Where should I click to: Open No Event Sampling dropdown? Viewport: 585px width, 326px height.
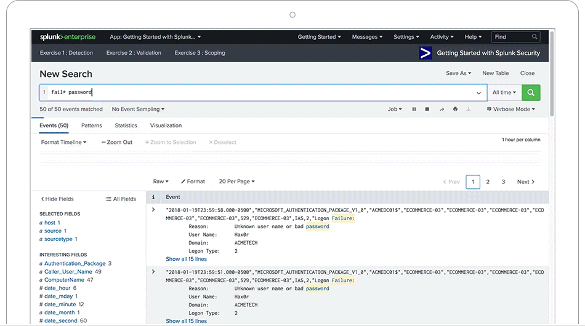[138, 109]
